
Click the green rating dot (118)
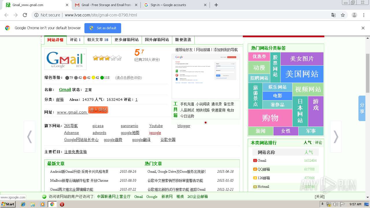pyautogui.click(x=102, y=78)
